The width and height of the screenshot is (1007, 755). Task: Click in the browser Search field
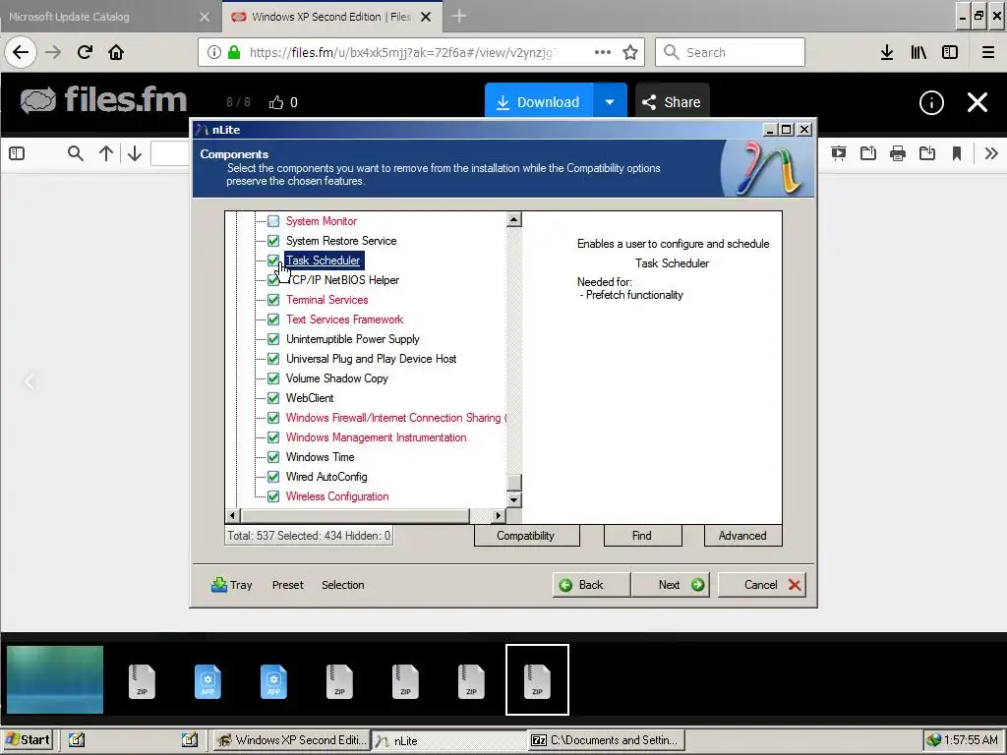(730, 52)
